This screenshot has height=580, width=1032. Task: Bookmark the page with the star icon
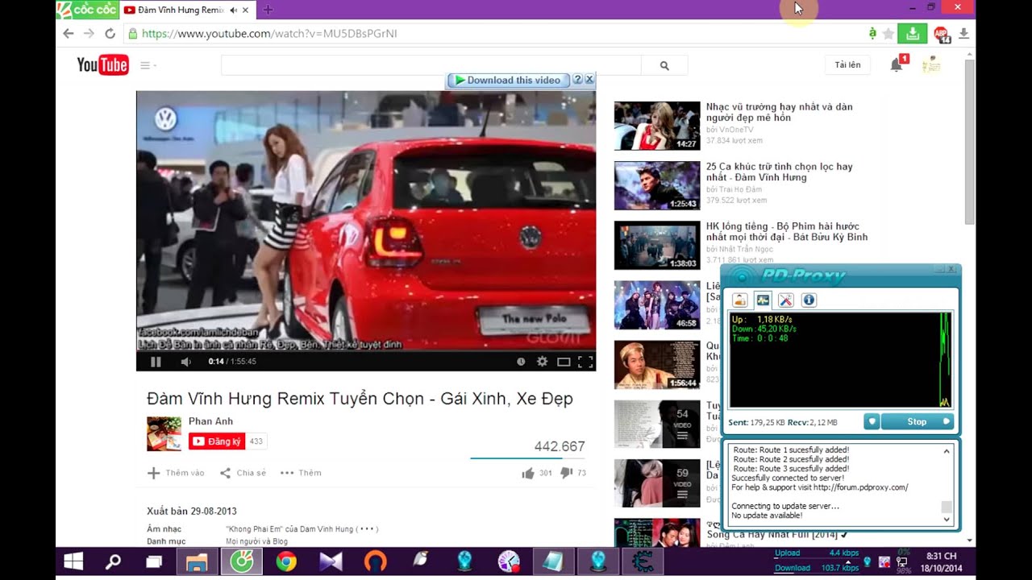[x=888, y=34]
